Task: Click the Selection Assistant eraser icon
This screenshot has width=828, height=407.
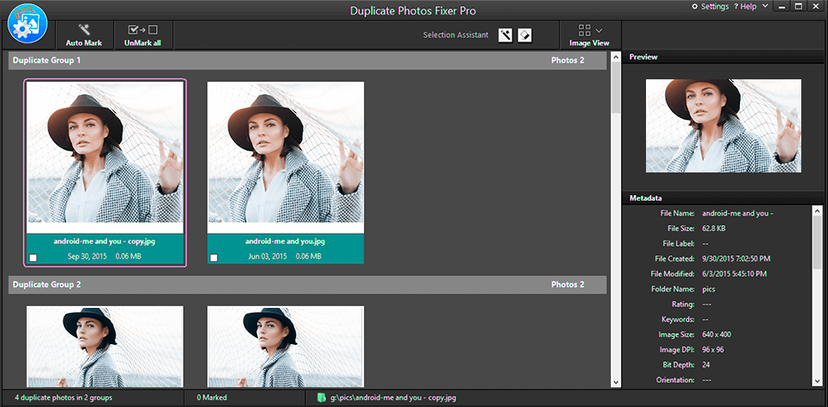Action: pyautogui.click(x=524, y=35)
